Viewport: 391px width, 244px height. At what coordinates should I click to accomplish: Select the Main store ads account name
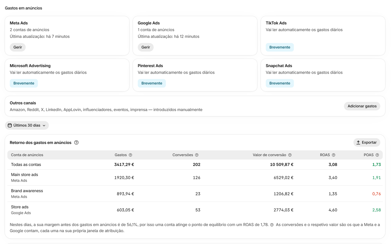coord(24,175)
